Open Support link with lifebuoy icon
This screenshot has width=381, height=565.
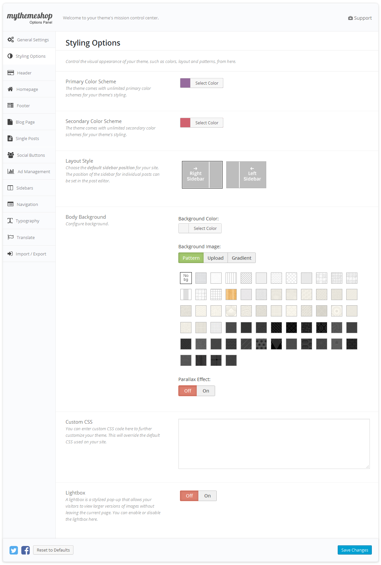[x=360, y=18]
